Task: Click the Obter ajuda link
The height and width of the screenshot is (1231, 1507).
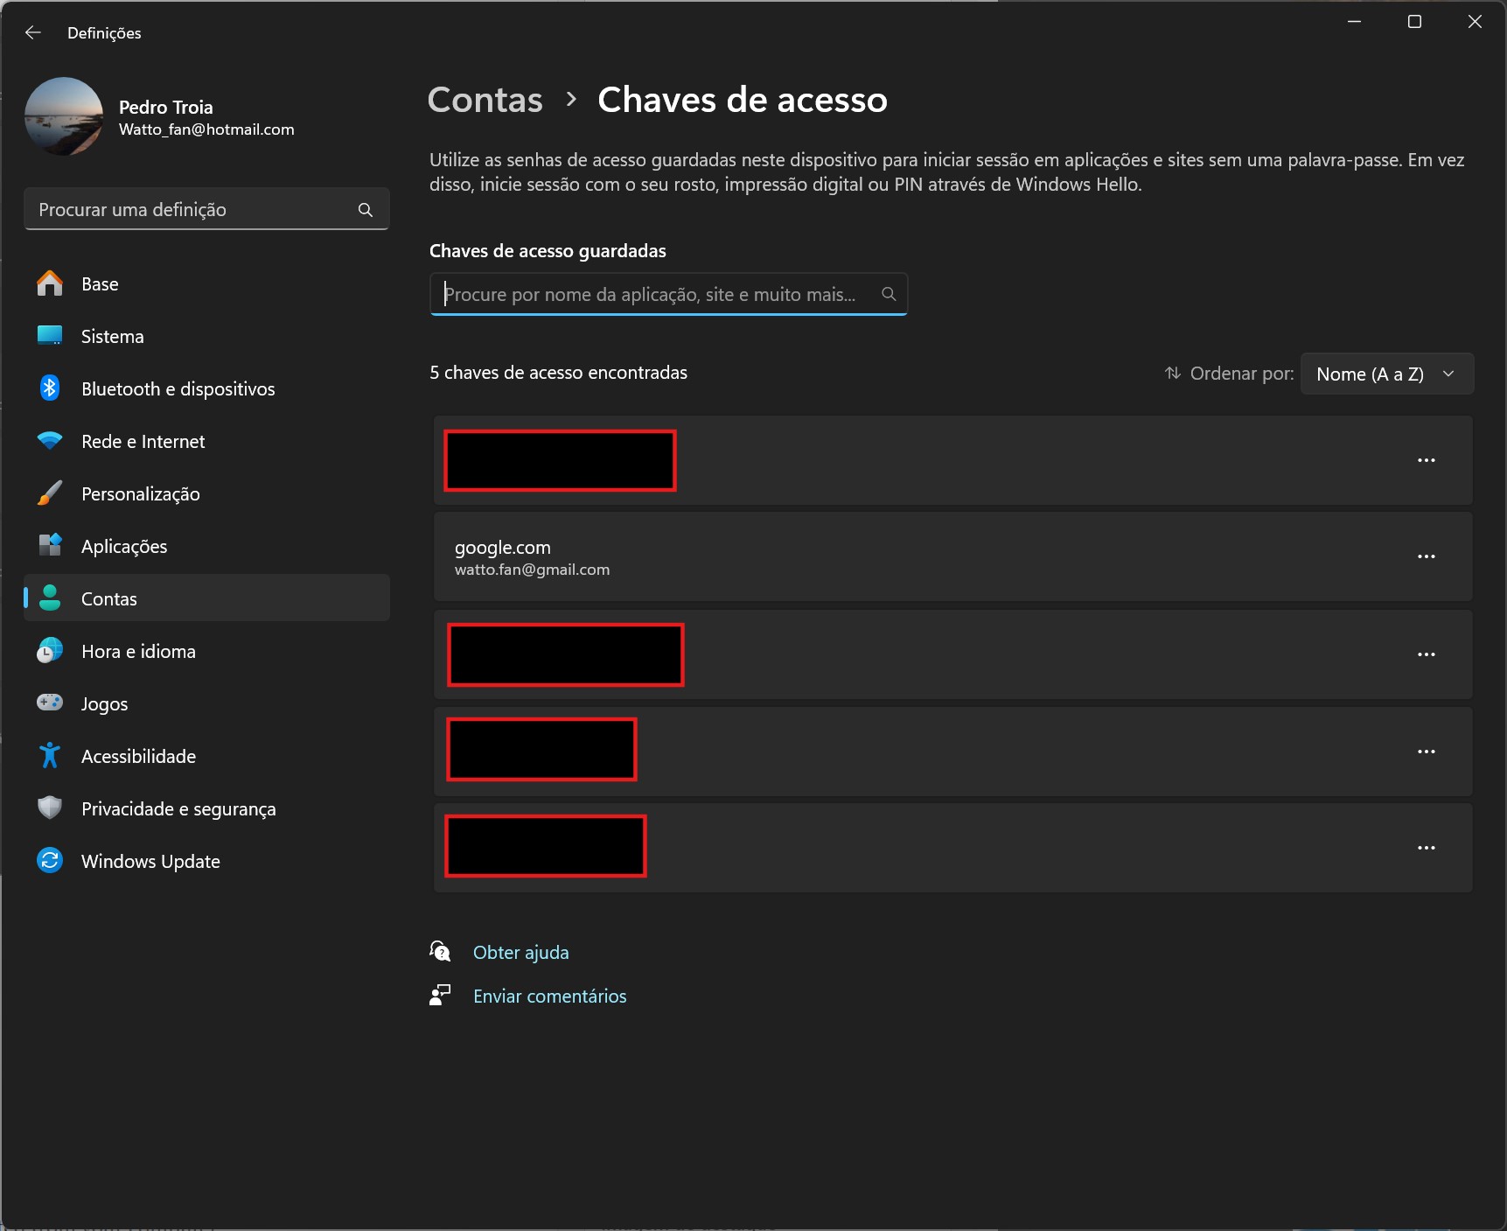Action: (x=520, y=953)
